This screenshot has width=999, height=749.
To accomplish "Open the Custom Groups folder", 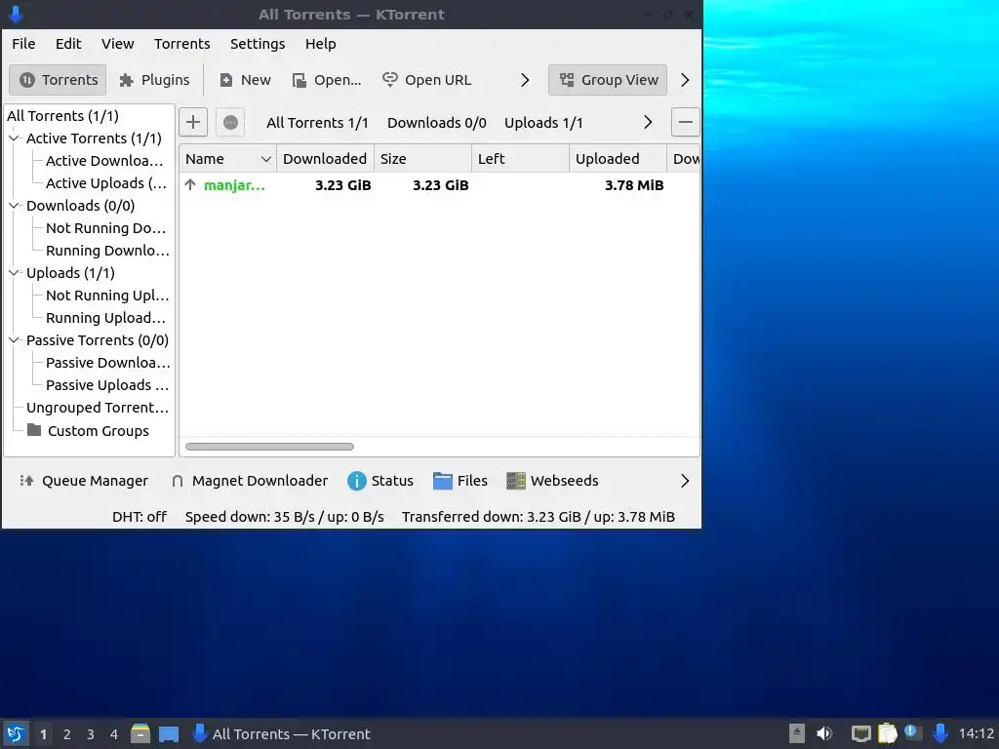I will point(88,431).
